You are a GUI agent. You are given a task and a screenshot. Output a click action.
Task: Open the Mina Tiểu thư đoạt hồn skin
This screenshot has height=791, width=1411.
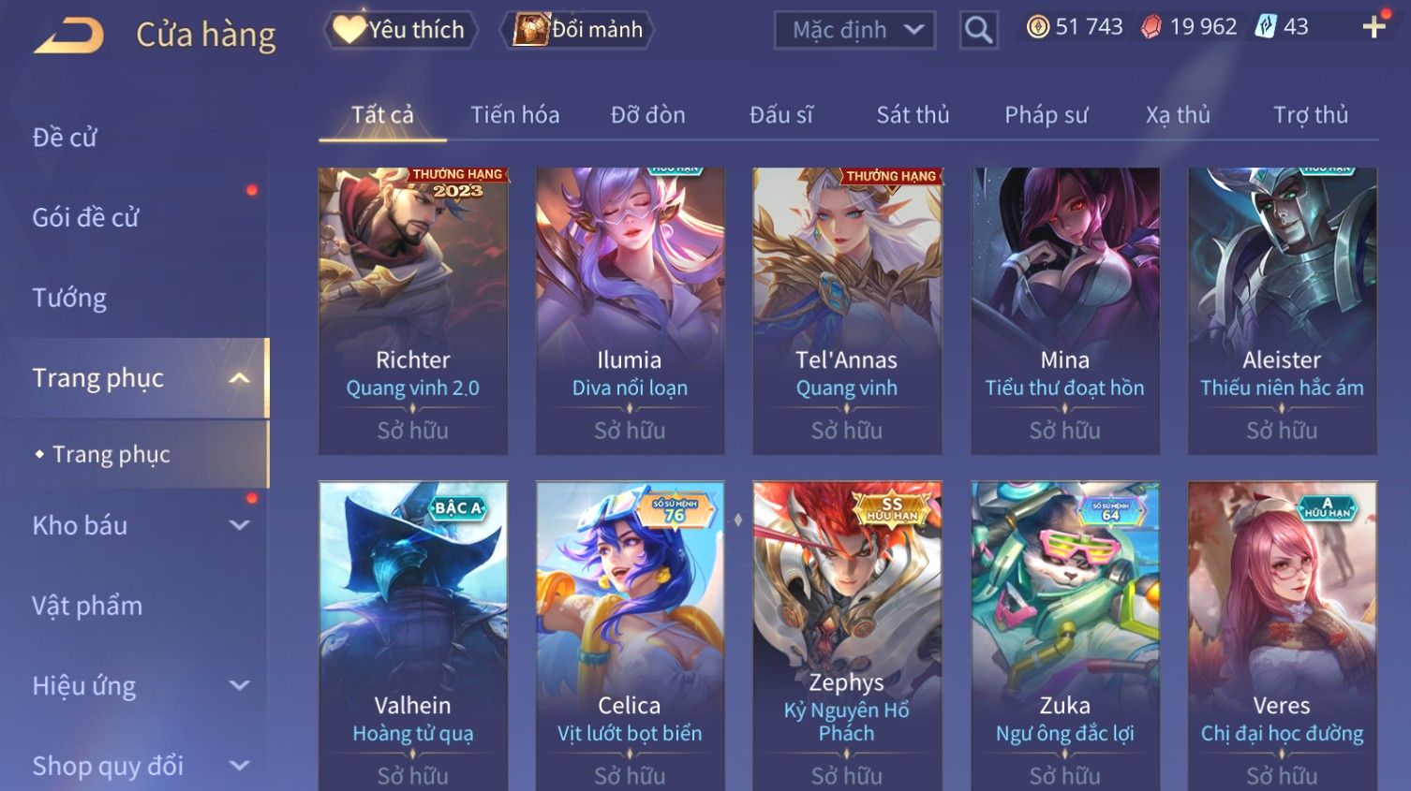point(1065,311)
